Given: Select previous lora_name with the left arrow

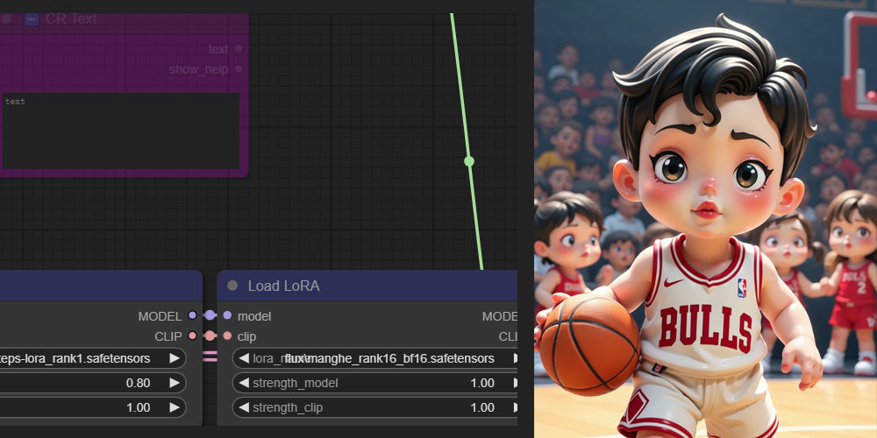Looking at the screenshot, I should pyautogui.click(x=243, y=358).
